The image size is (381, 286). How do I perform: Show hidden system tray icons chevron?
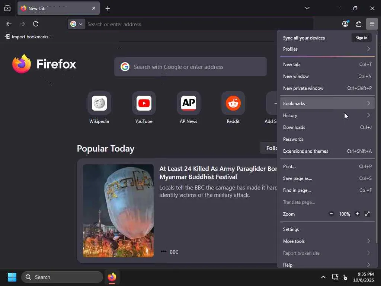point(323,277)
